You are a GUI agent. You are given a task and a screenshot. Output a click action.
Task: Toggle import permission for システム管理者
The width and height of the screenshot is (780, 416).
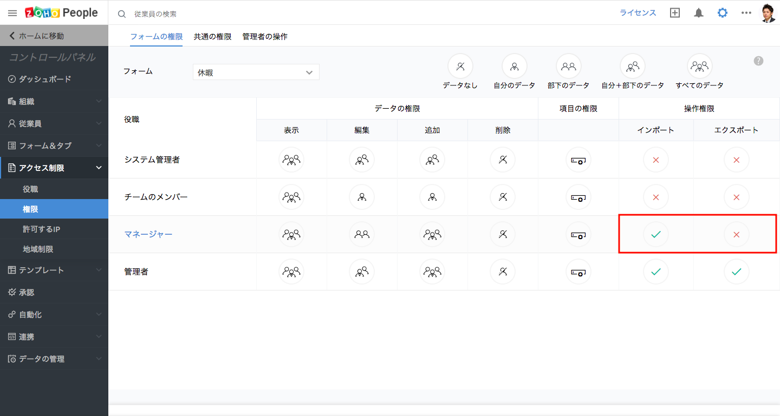656,160
